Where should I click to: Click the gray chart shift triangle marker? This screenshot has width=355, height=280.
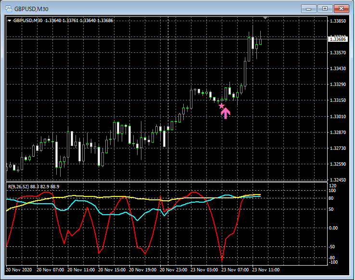pyautogui.click(x=265, y=18)
